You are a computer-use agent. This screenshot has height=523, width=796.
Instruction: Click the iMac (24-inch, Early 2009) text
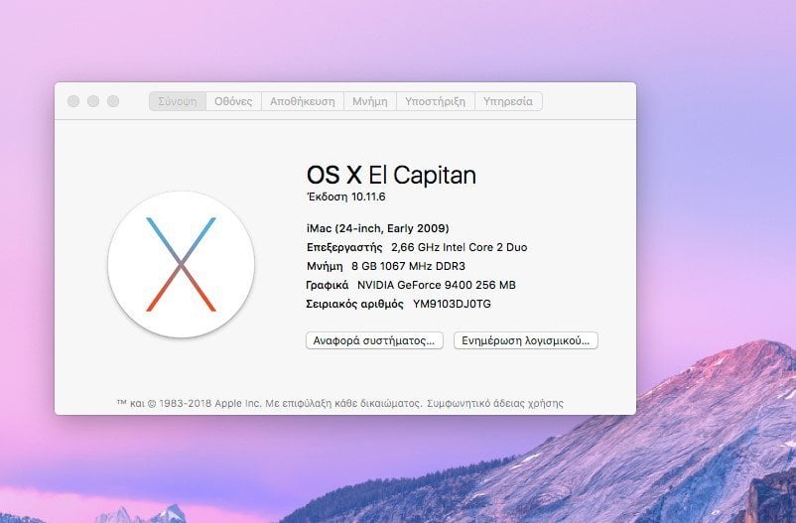pos(378,228)
